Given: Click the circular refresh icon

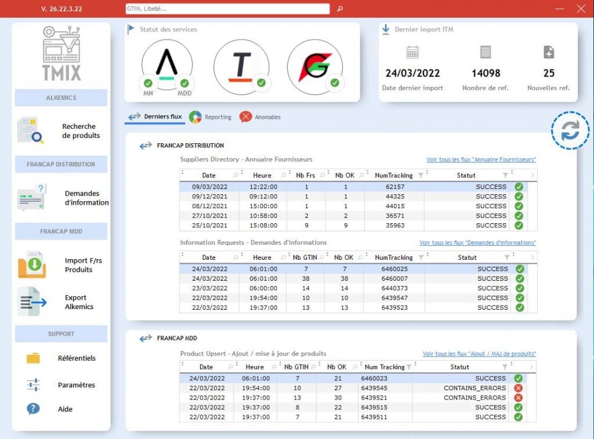Looking at the screenshot, I should click(x=570, y=130).
